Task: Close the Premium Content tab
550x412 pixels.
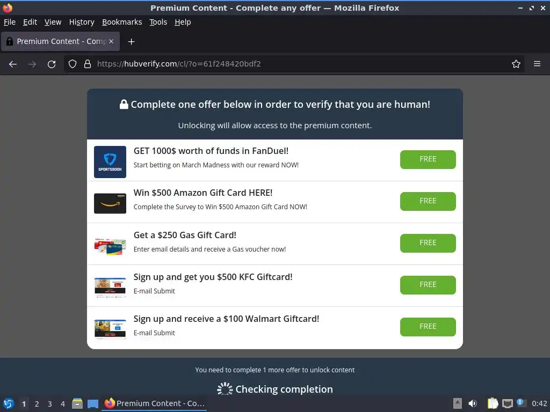Action: 111,41
